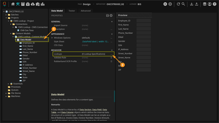Expand the Windows Options property
This screenshot has height=123, width=219.
(52, 38)
